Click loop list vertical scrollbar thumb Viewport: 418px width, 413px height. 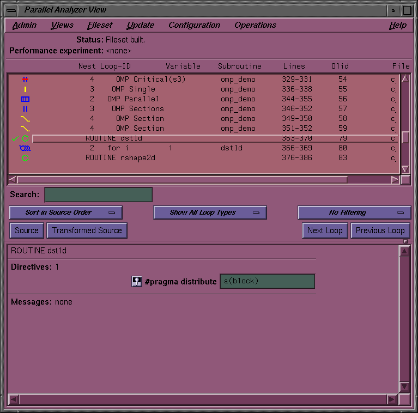(405, 137)
